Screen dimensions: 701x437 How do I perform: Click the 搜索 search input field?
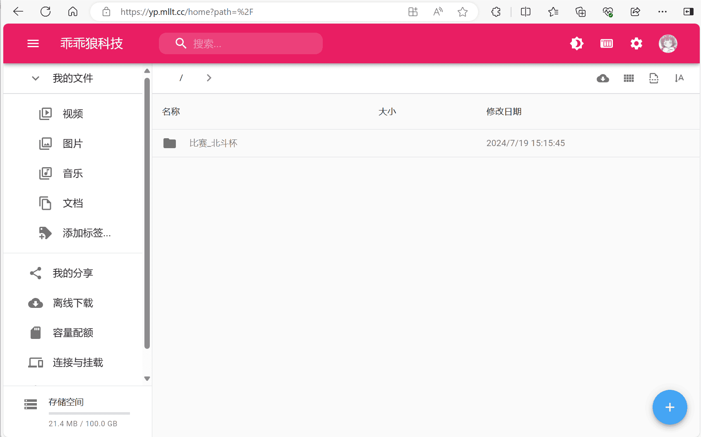240,43
